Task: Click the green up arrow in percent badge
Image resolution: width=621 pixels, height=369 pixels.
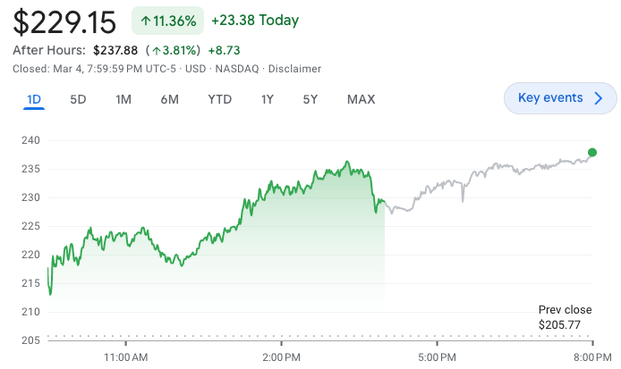Action: click(145, 21)
